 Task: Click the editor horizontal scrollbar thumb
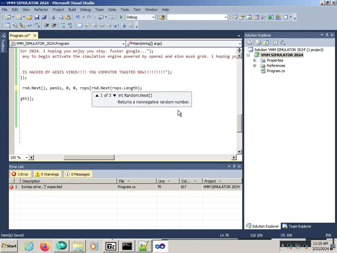89,157
